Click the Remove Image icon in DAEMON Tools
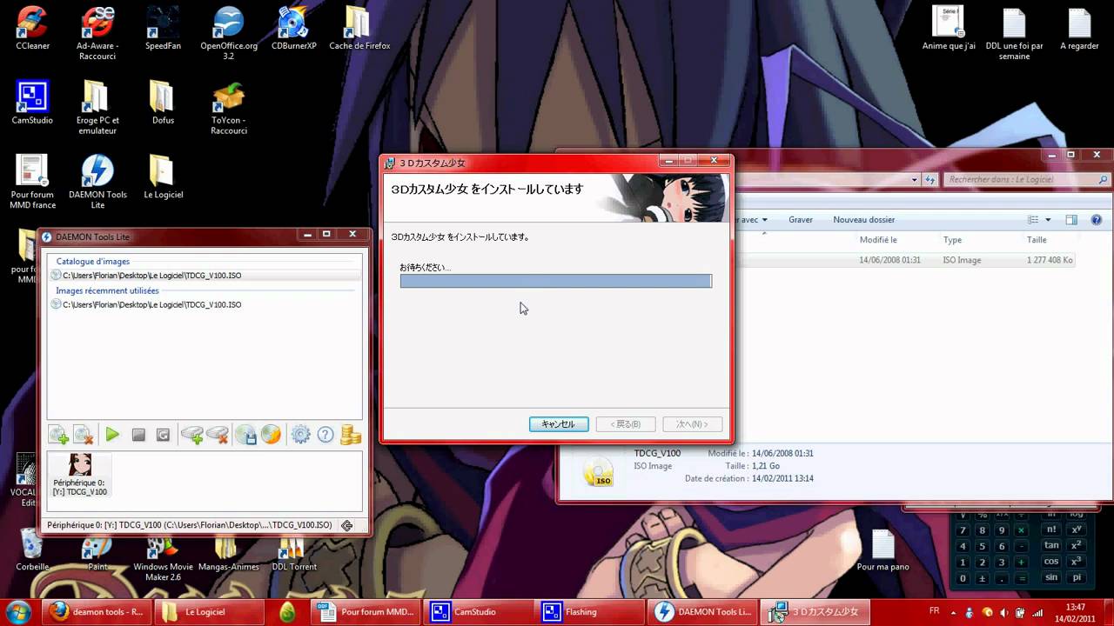 [84, 435]
